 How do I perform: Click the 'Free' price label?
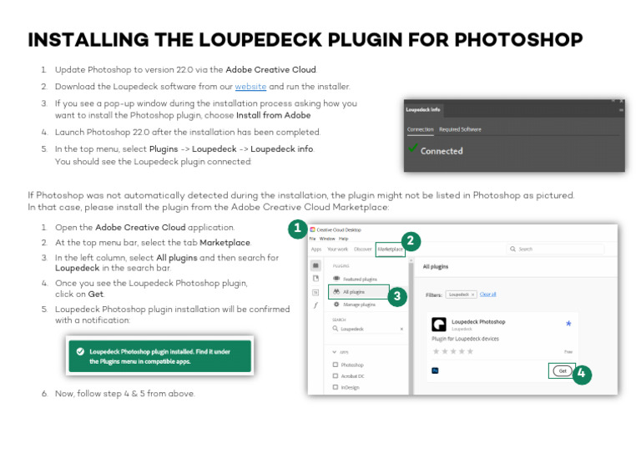click(568, 352)
